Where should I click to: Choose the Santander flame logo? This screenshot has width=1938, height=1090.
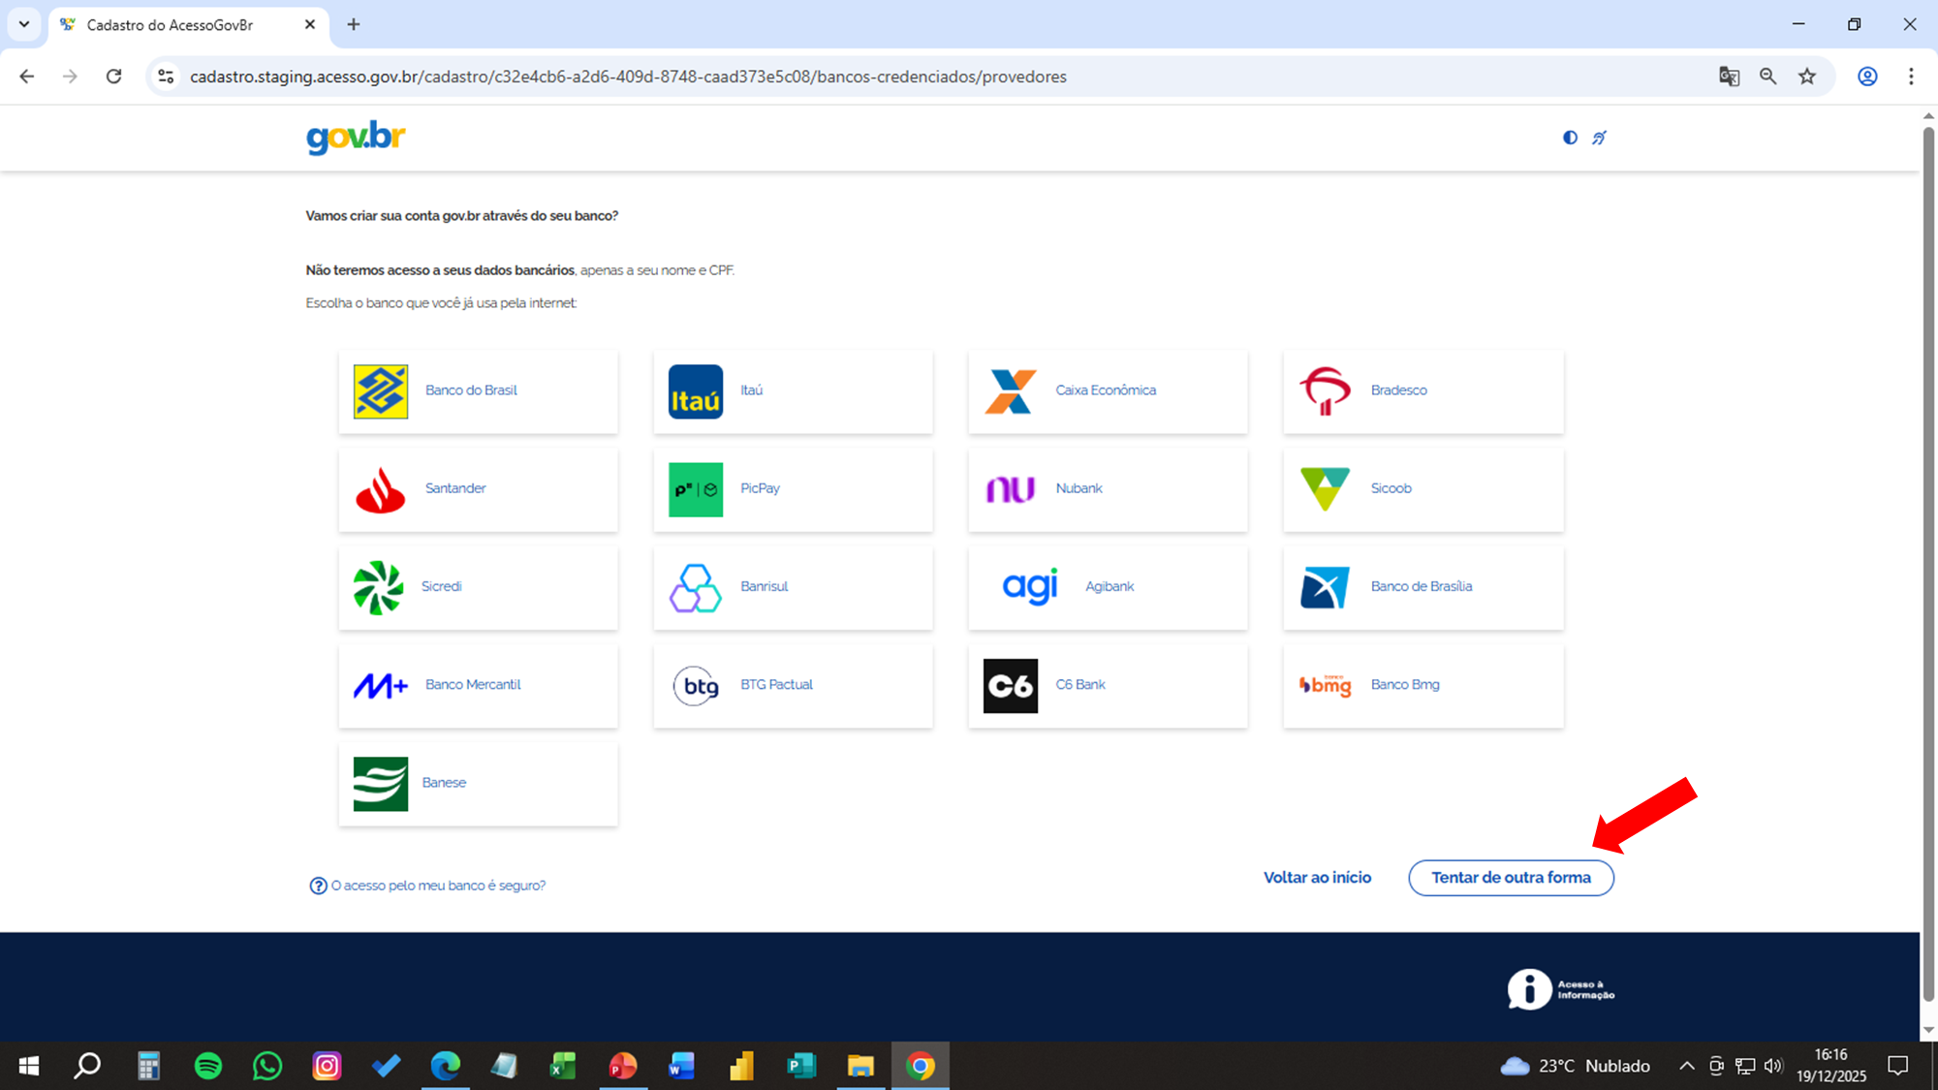point(381,489)
